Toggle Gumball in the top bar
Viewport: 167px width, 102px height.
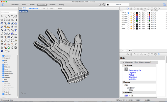pyautogui.click(x=52, y=5)
